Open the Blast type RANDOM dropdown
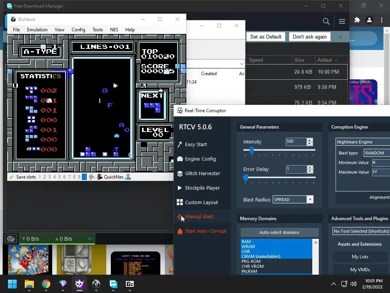The width and height of the screenshot is (390, 293). [x=377, y=153]
